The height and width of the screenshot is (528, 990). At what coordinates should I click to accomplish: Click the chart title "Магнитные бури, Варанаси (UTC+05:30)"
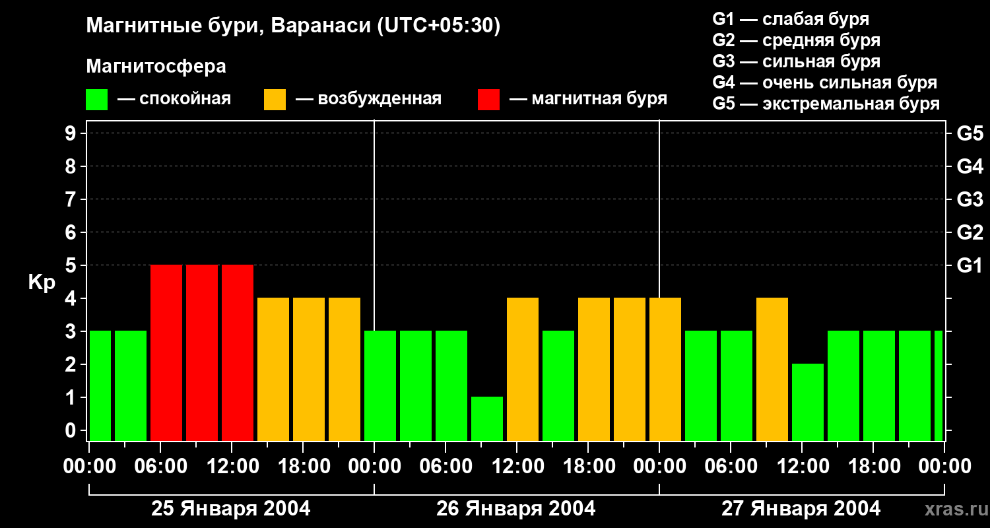pyautogui.click(x=293, y=26)
